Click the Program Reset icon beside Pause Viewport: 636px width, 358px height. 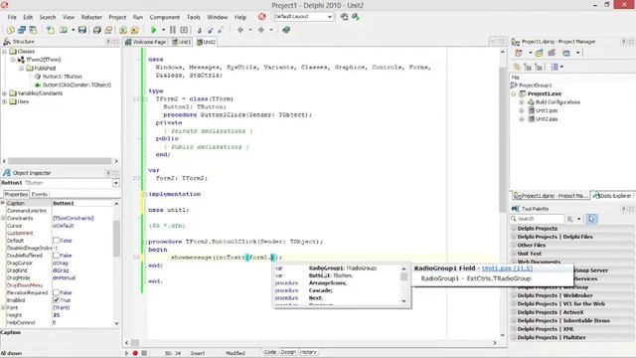tap(184, 30)
